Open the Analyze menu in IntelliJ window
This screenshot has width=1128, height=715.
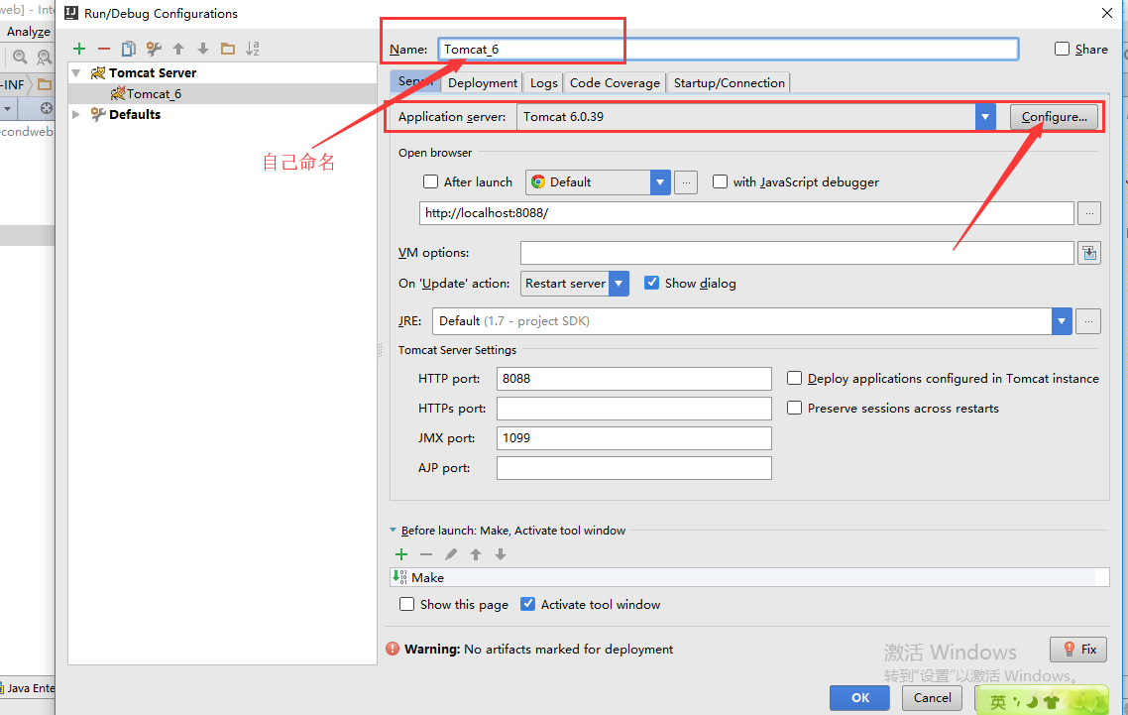(x=29, y=31)
